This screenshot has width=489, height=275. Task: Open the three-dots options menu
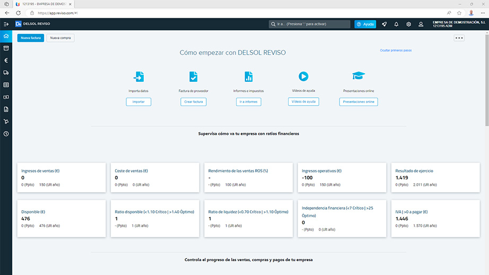click(x=459, y=38)
